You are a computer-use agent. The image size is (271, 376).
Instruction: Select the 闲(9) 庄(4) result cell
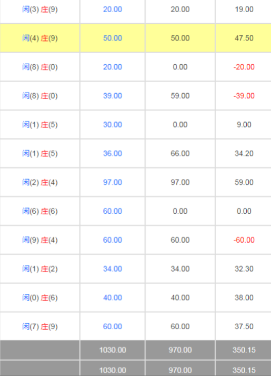(40, 240)
